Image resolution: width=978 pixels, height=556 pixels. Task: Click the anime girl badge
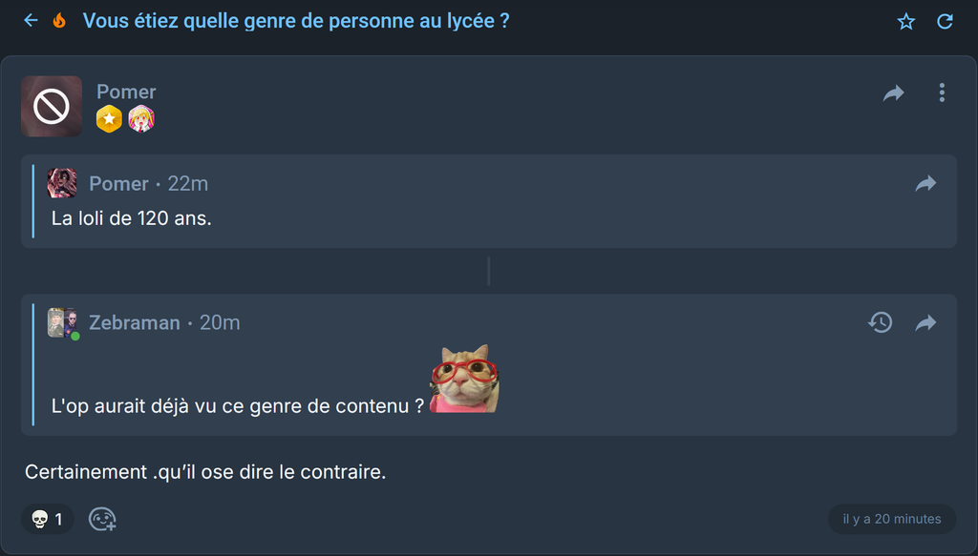141,119
